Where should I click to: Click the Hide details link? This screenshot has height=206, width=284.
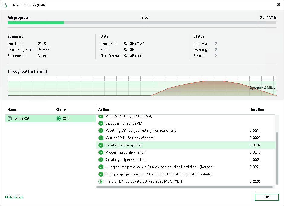(15, 197)
